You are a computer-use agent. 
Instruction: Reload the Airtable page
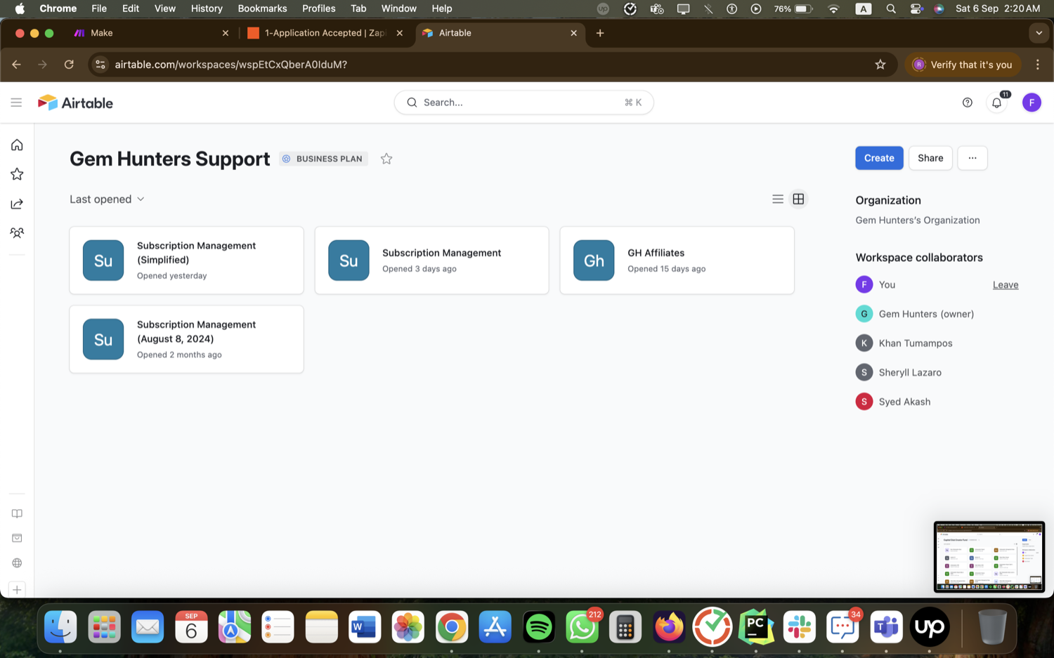(69, 65)
